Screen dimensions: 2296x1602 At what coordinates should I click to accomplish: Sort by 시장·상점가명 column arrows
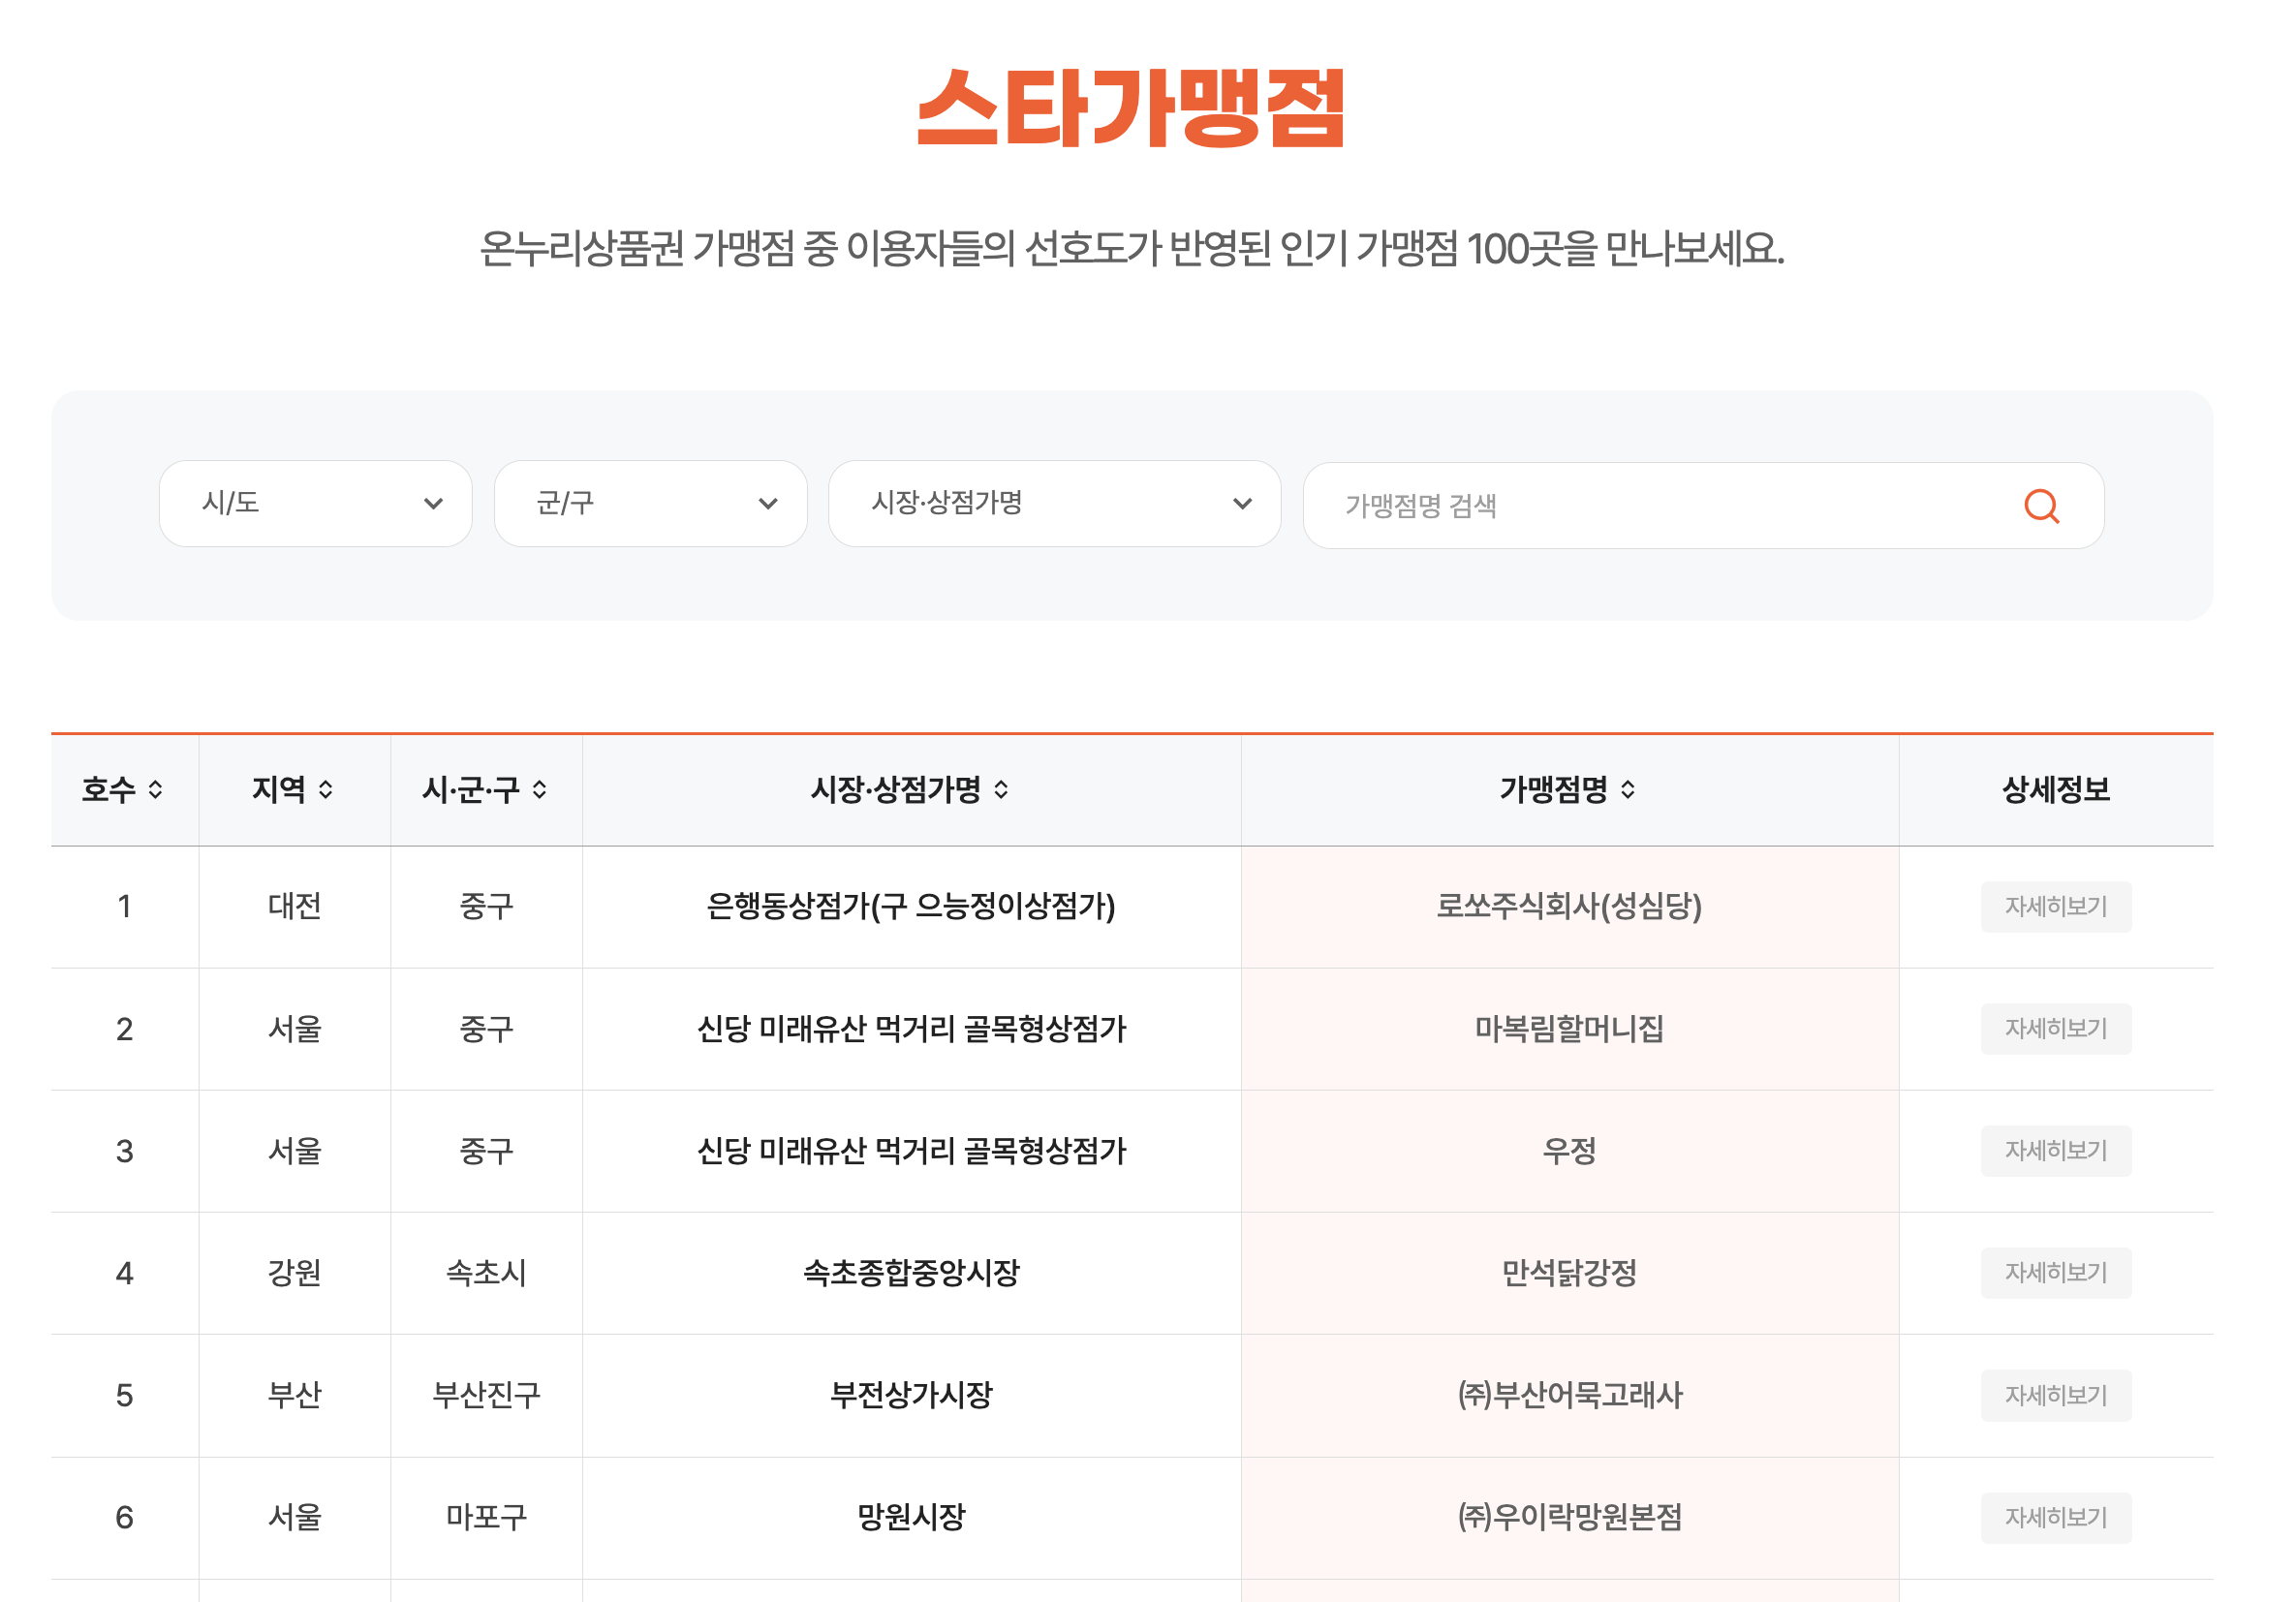point(1001,790)
